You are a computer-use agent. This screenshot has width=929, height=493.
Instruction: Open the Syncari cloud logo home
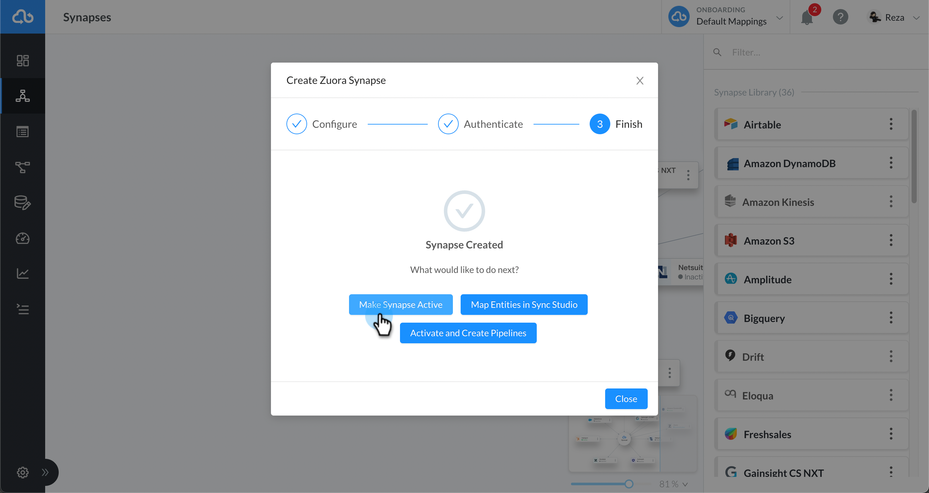pyautogui.click(x=22, y=16)
